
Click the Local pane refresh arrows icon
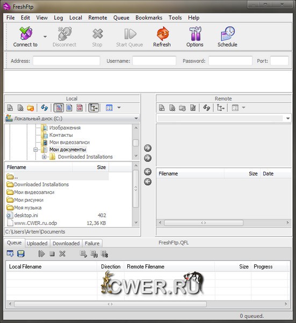(44, 108)
